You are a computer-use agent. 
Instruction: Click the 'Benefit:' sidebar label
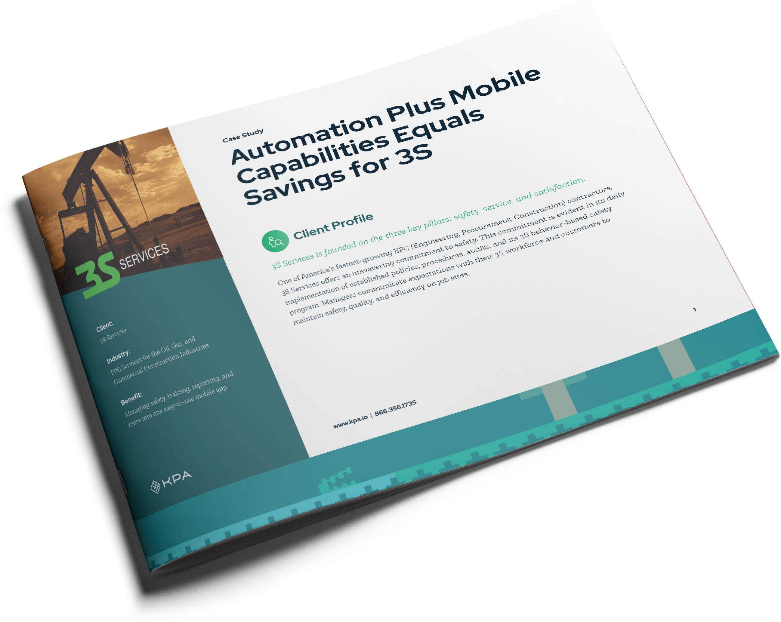click(x=131, y=399)
